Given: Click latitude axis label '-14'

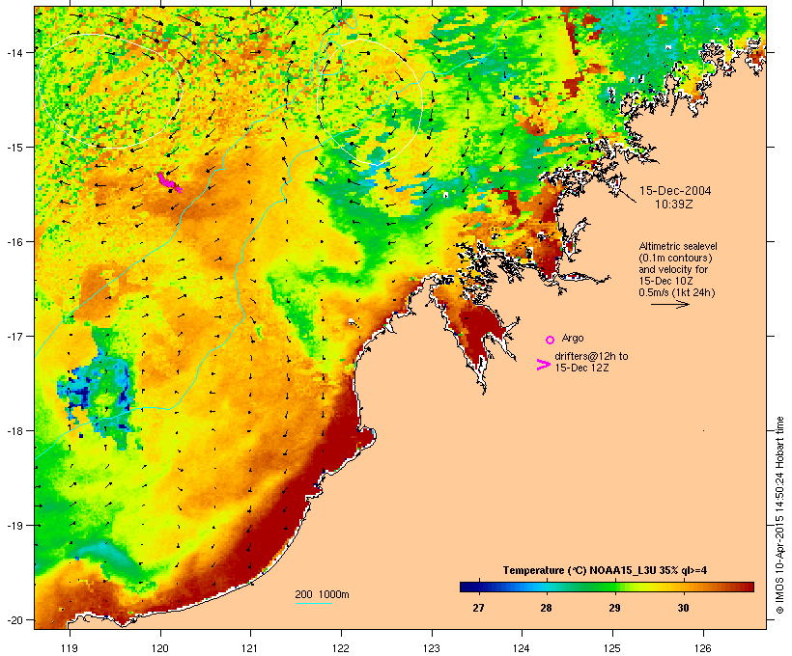Looking at the screenshot, I should tap(14, 52).
